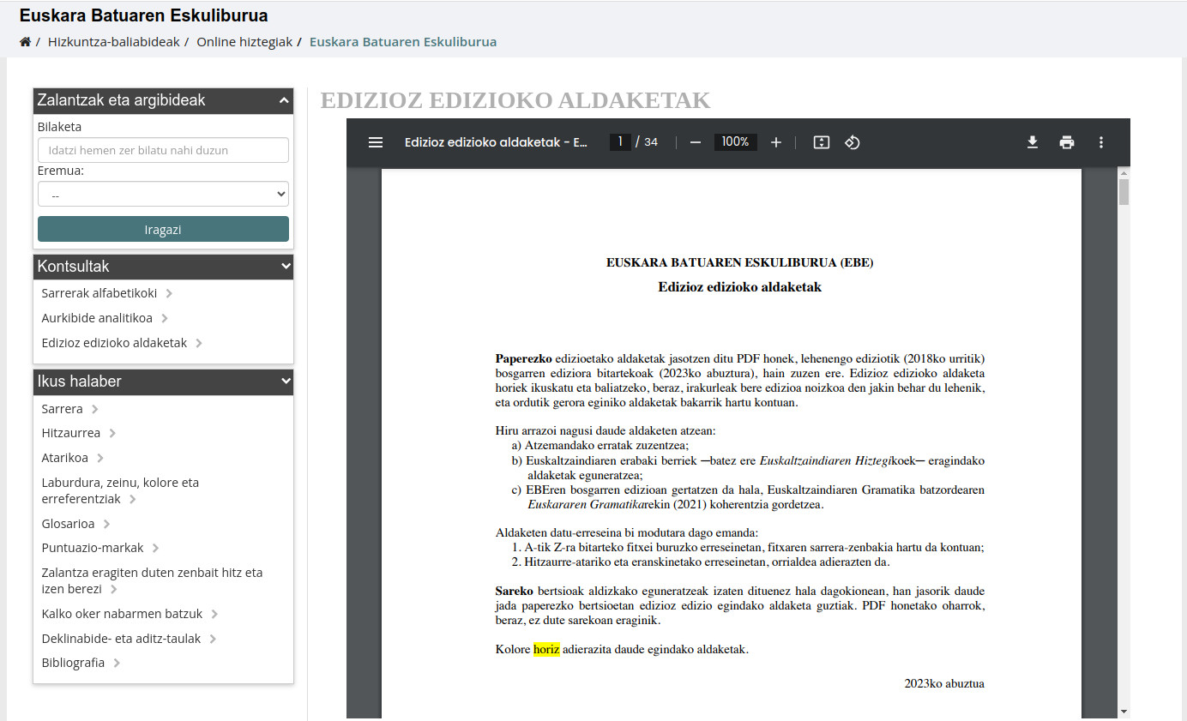Open Aurkibide analitikoa link
The width and height of the screenshot is (1187, 721).
point(97,318)
